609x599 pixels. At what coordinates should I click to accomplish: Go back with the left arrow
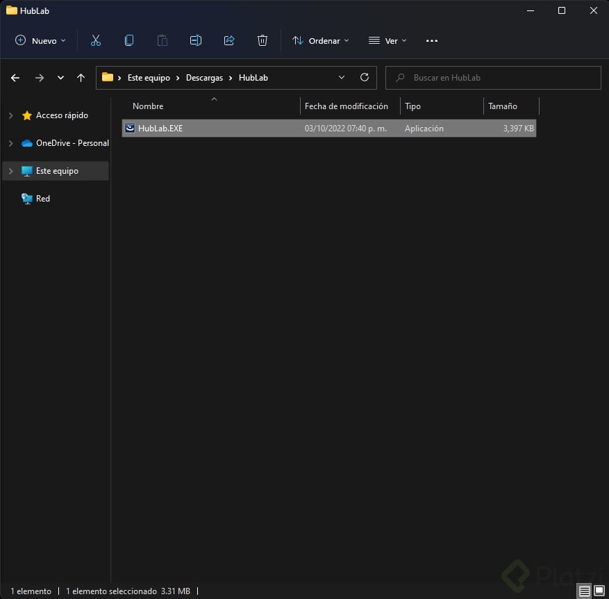coord(15,78)
